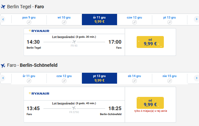Image resolution: width=199 pixels, height=126 pixels.
Task: Click the no-flight icon under sb 14 gru
Action: (134, 81)
